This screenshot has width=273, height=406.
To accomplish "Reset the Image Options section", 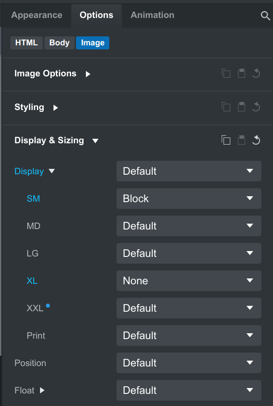I will tap(256, 73).
